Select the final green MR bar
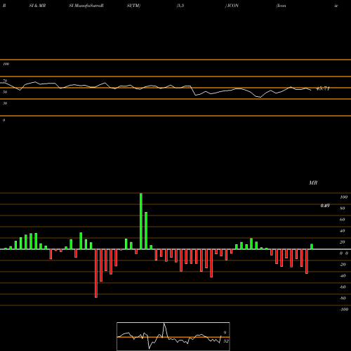The image size is (351, 351). coord(312,246)
